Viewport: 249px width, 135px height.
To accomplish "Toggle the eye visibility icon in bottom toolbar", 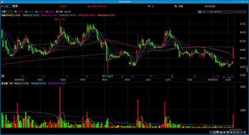I will click(x=235, y=132).
